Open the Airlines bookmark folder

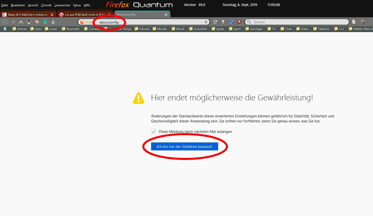point(20,29)
